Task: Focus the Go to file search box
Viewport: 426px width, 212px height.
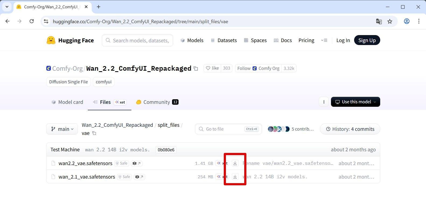Action: point(228,129)
